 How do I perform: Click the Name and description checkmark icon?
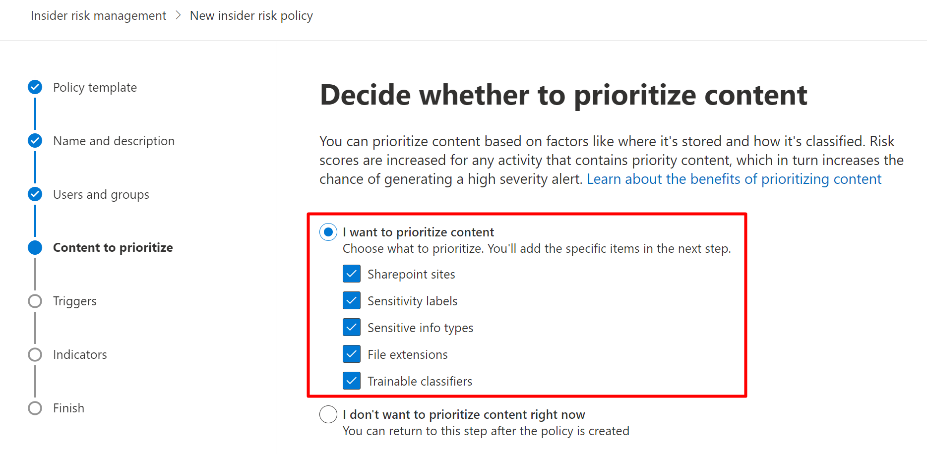35,141
